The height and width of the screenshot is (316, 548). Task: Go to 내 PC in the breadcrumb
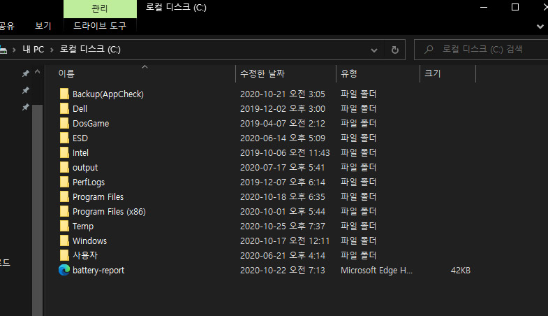pos(33,50)
